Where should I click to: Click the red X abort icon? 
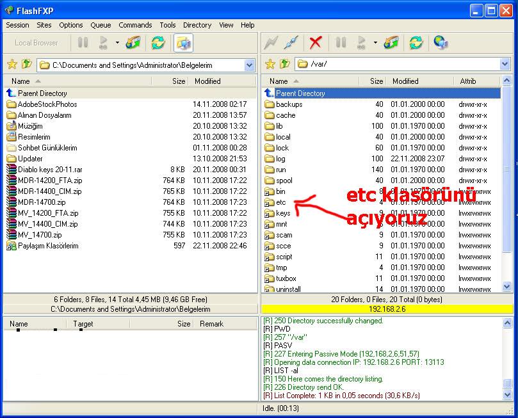click(315, 43)
